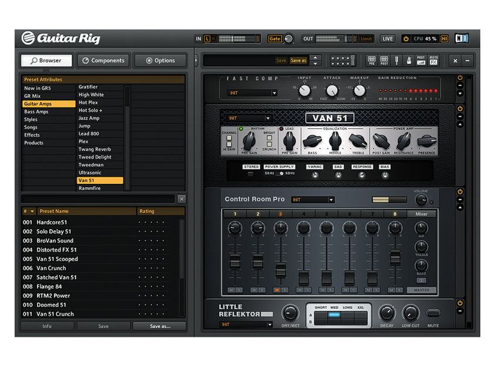Open the Fast Comp INIT preset dropdown
The image size is (494, 371).
pos(253,93)
